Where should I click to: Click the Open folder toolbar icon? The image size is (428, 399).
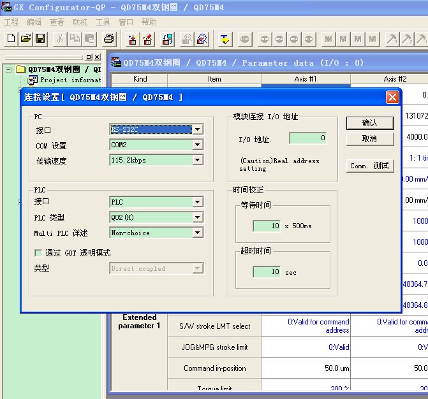coord(26,39)
